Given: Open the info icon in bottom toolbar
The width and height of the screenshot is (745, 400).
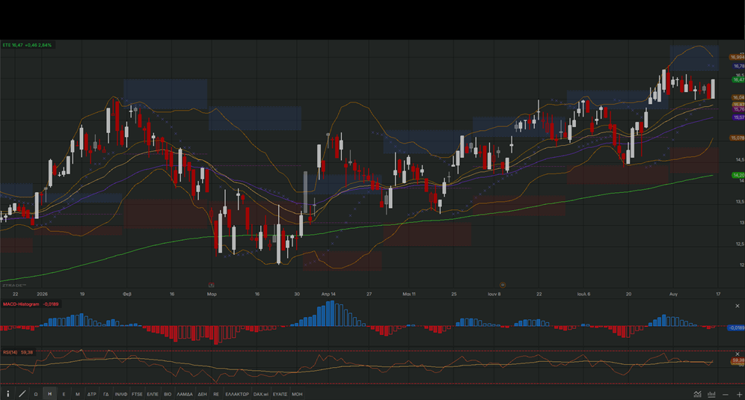Looking at the screenshot, I should 8,394.
